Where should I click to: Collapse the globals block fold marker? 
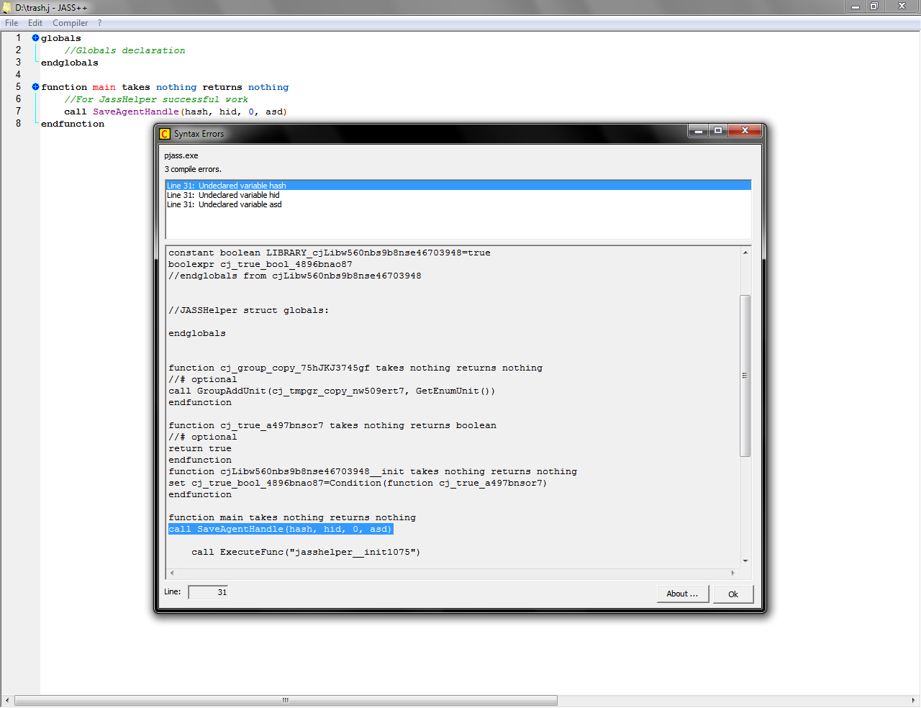click(x=35, y=38)
